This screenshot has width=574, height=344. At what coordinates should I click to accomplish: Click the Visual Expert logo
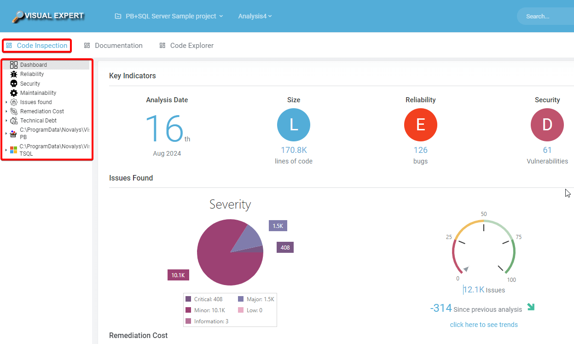48,16
